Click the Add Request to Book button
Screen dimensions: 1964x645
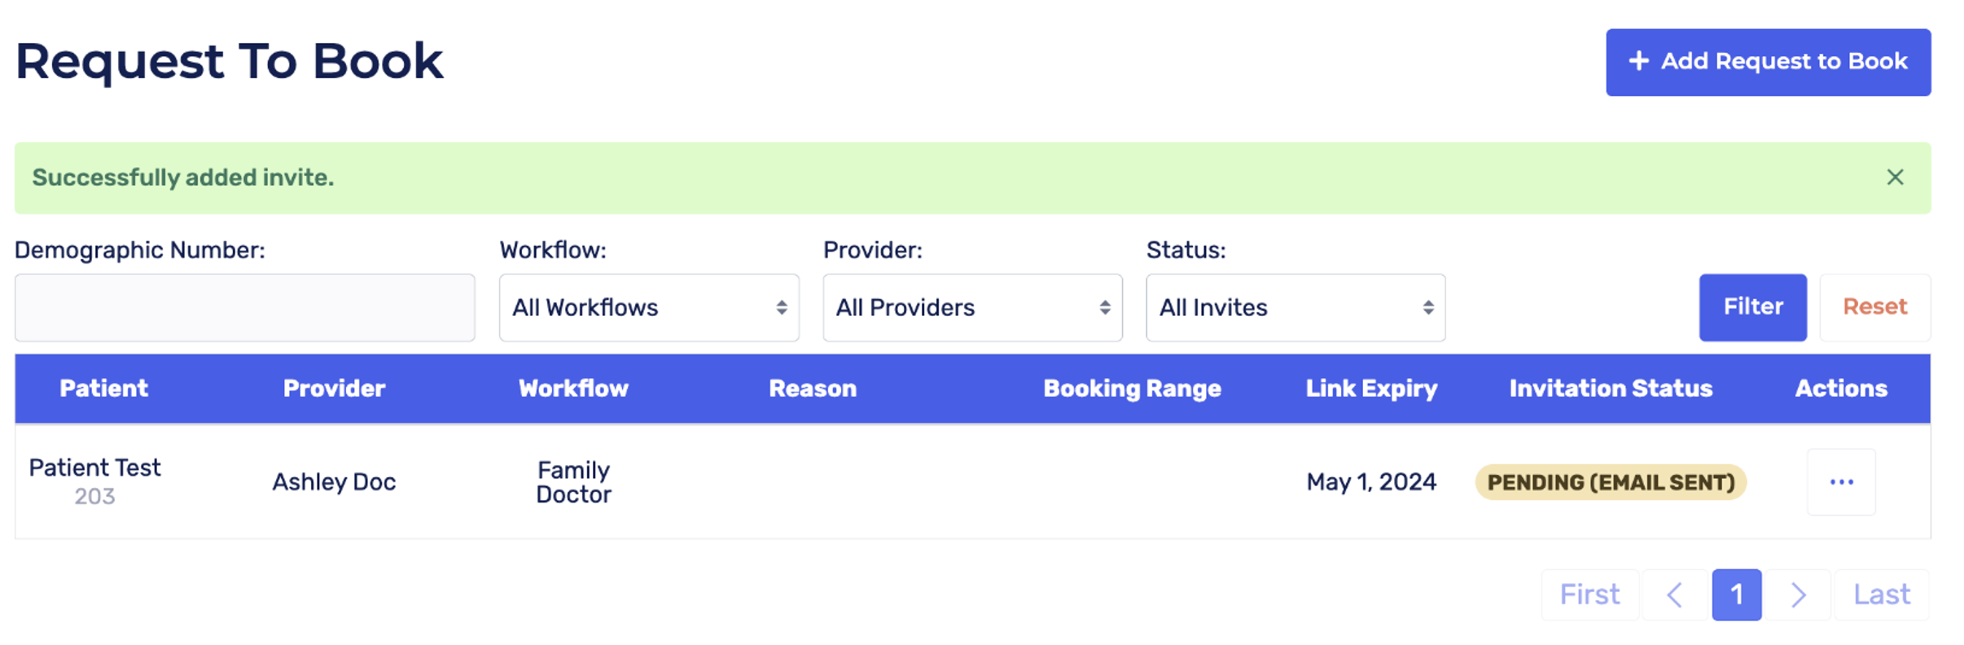pyautogui.click(x=1768, y=62)
